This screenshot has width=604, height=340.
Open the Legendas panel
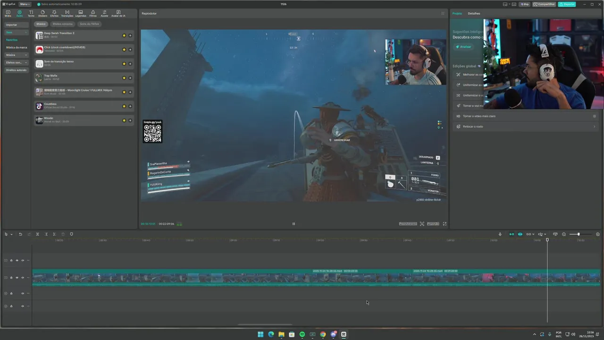point(81,13)
